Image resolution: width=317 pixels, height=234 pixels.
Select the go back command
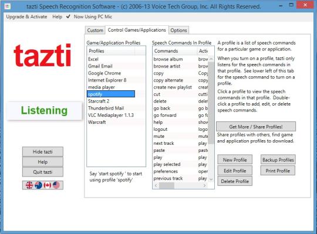click(x=180, y=108)
